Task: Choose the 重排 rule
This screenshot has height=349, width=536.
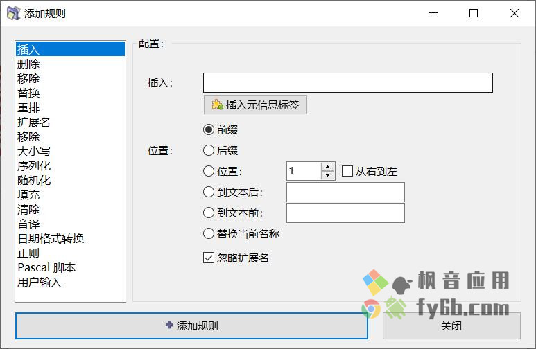Action: [70, 107]
